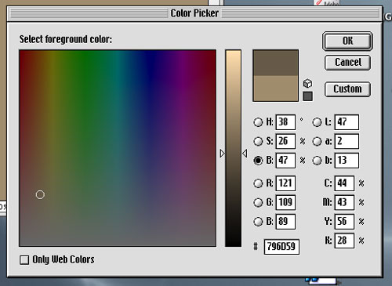The height and width of the screenshot is (286, 392).
Task: Click the brightness slider's right arrow handle
Action: coord(245,154)
